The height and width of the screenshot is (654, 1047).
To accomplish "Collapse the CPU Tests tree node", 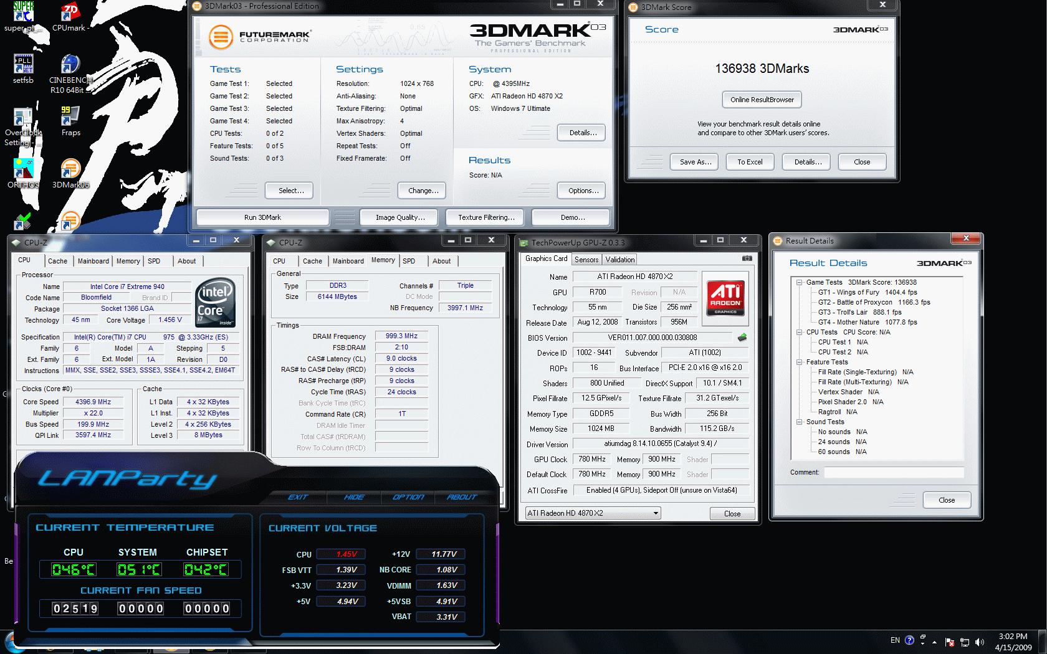I will tap(799, 332).
